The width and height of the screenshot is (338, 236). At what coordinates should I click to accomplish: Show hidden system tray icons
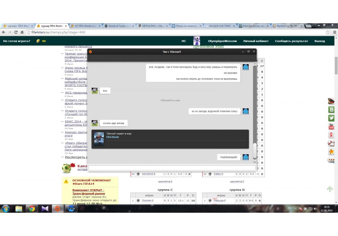pyautogui.click(x=295, y=209)
